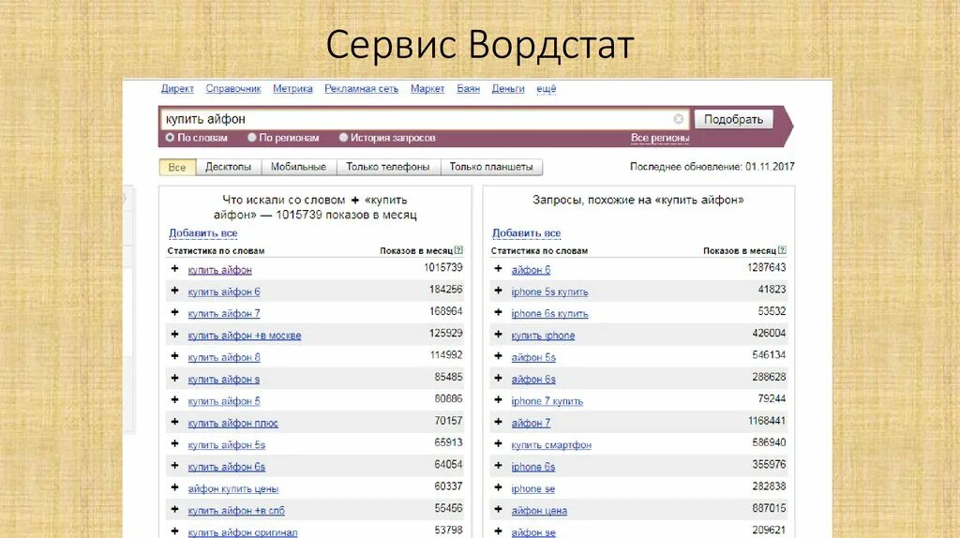Screen dimensions: 960x538
Task: Open help icon beside right 'Показов в месяц'
Action: point(782,250)
